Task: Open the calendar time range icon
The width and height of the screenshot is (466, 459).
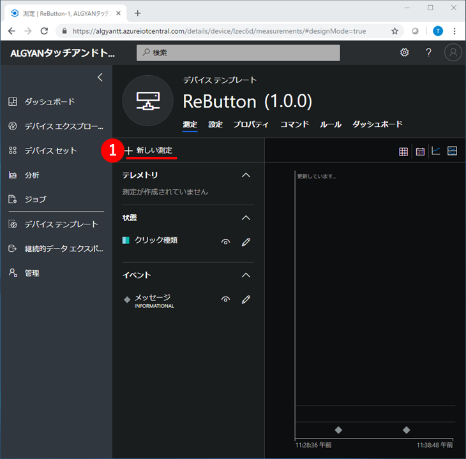Action: pos(420,152)
